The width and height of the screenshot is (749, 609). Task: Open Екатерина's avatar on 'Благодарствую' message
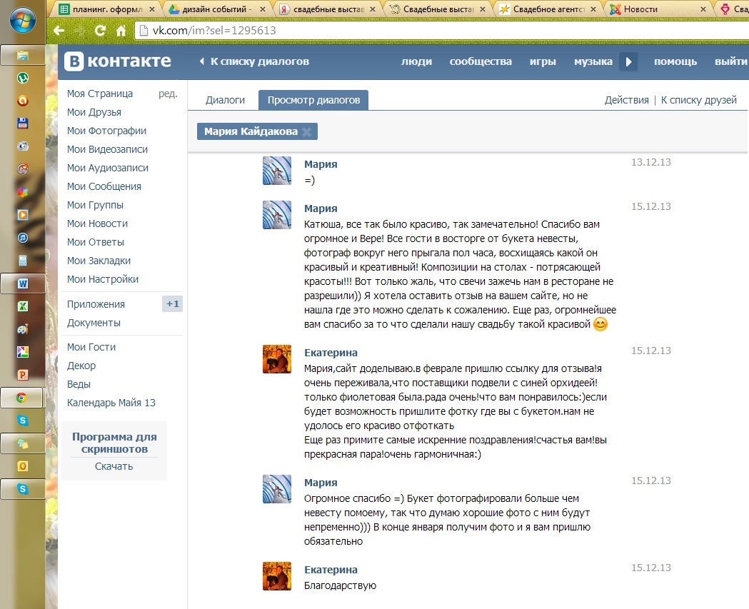pos(277,576)
